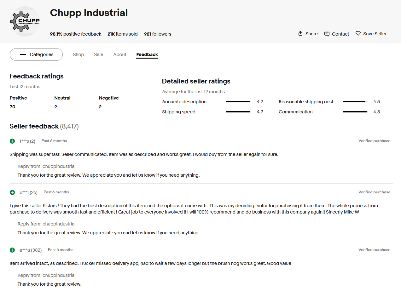Click the 'I give this seller 5 stars' review
401x291 pixels.
coord(194,209)
